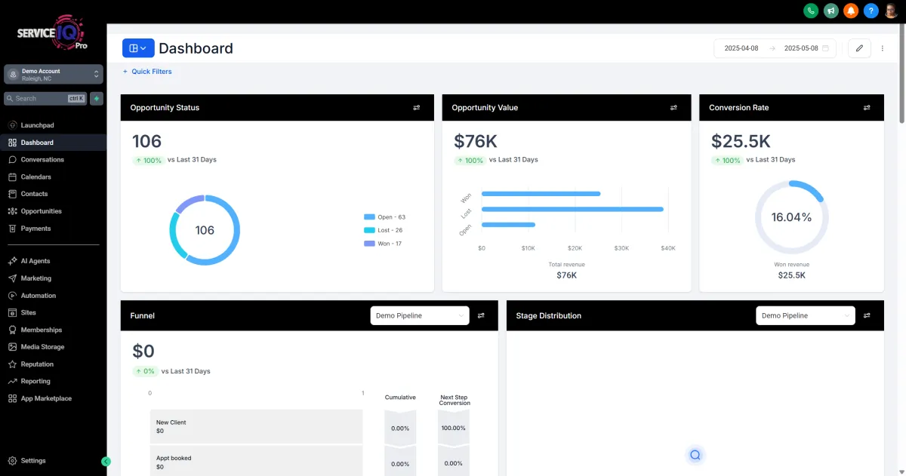Click the Lost bar in Opportunity Value

click(x=572, y=209)
